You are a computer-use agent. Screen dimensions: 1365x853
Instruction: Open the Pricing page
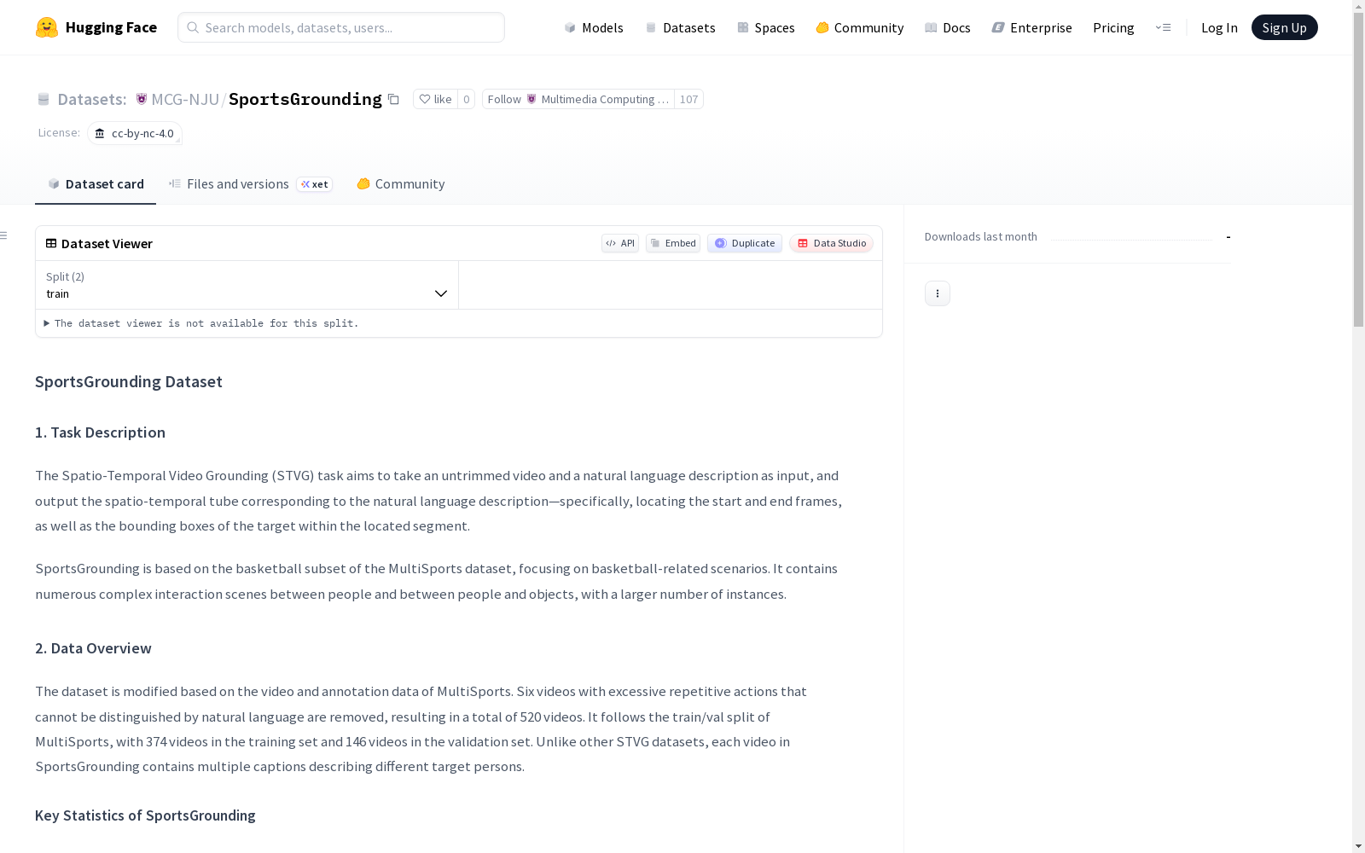[1113, 27]
